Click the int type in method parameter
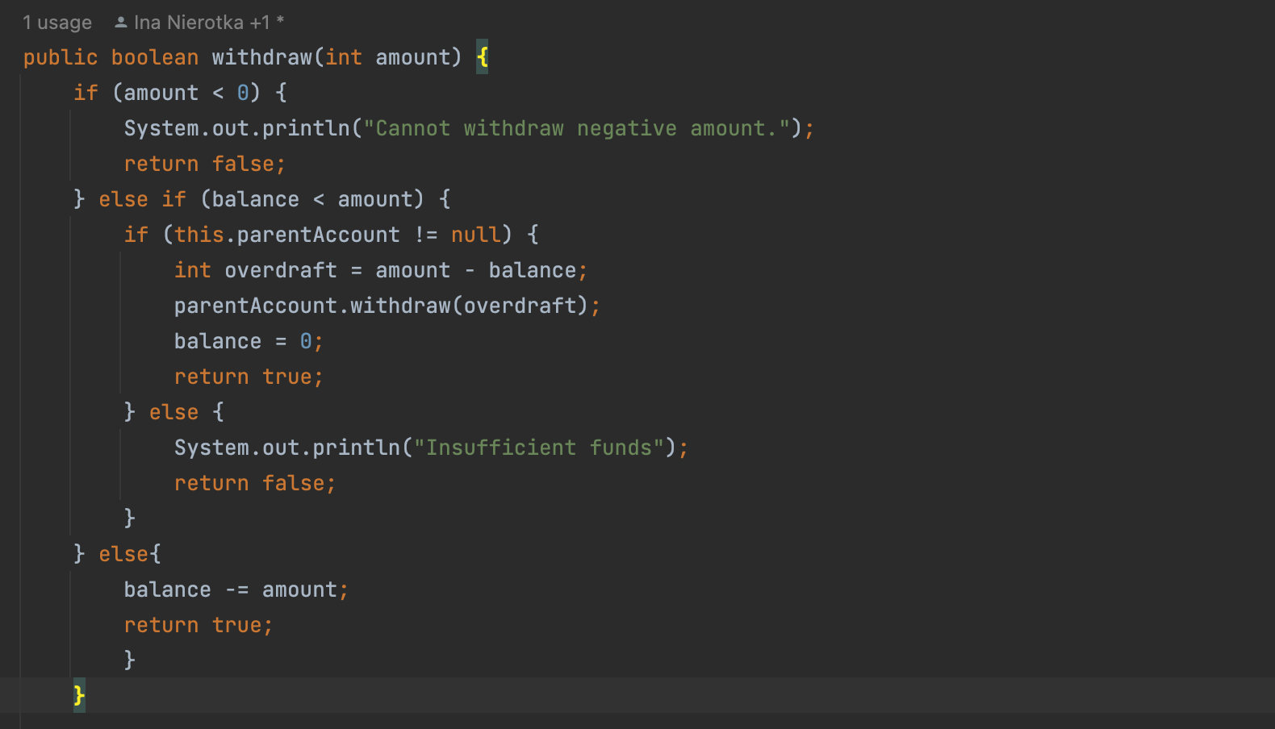The height and width of the screenshot is (729, 1275). tap(344, 57)
